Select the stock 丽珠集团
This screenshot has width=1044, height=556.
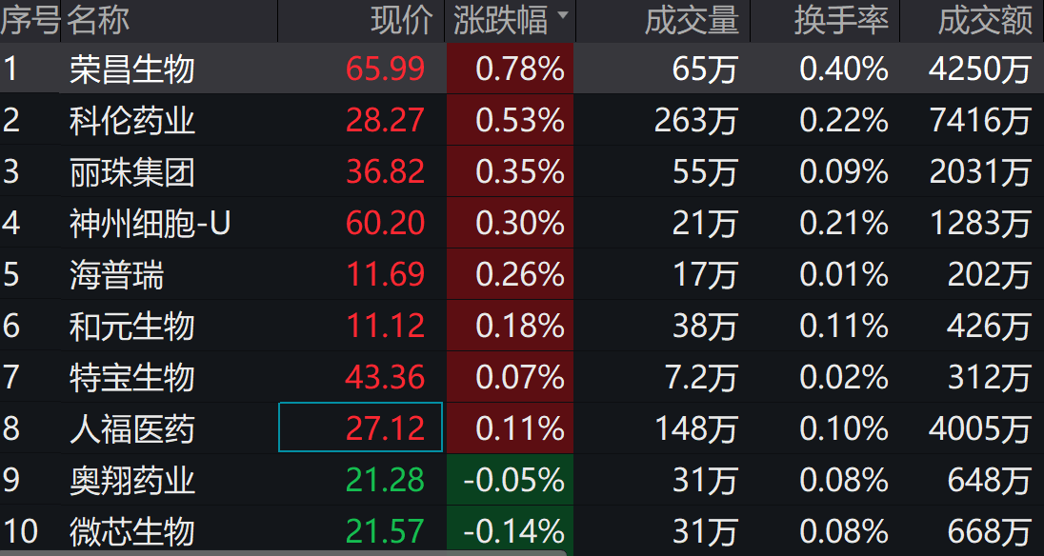point(132,171)
